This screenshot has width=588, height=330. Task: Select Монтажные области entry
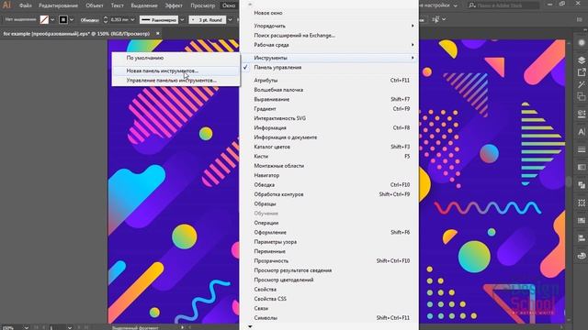(329, 166)
